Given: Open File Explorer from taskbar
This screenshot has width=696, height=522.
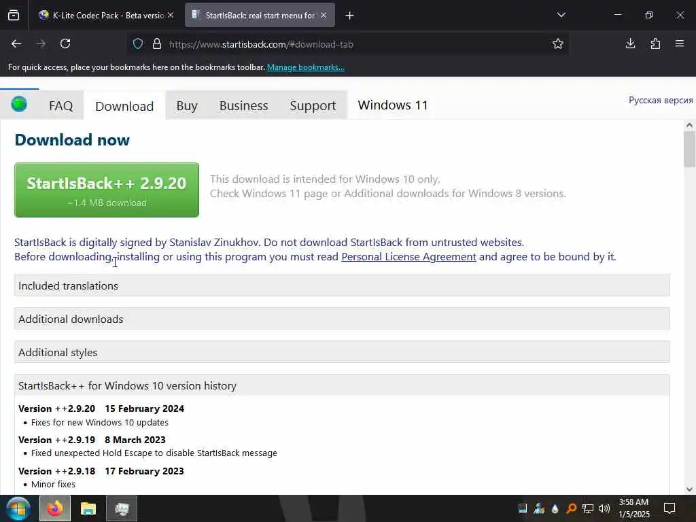Looking at the screenshot, I should 88,508.
